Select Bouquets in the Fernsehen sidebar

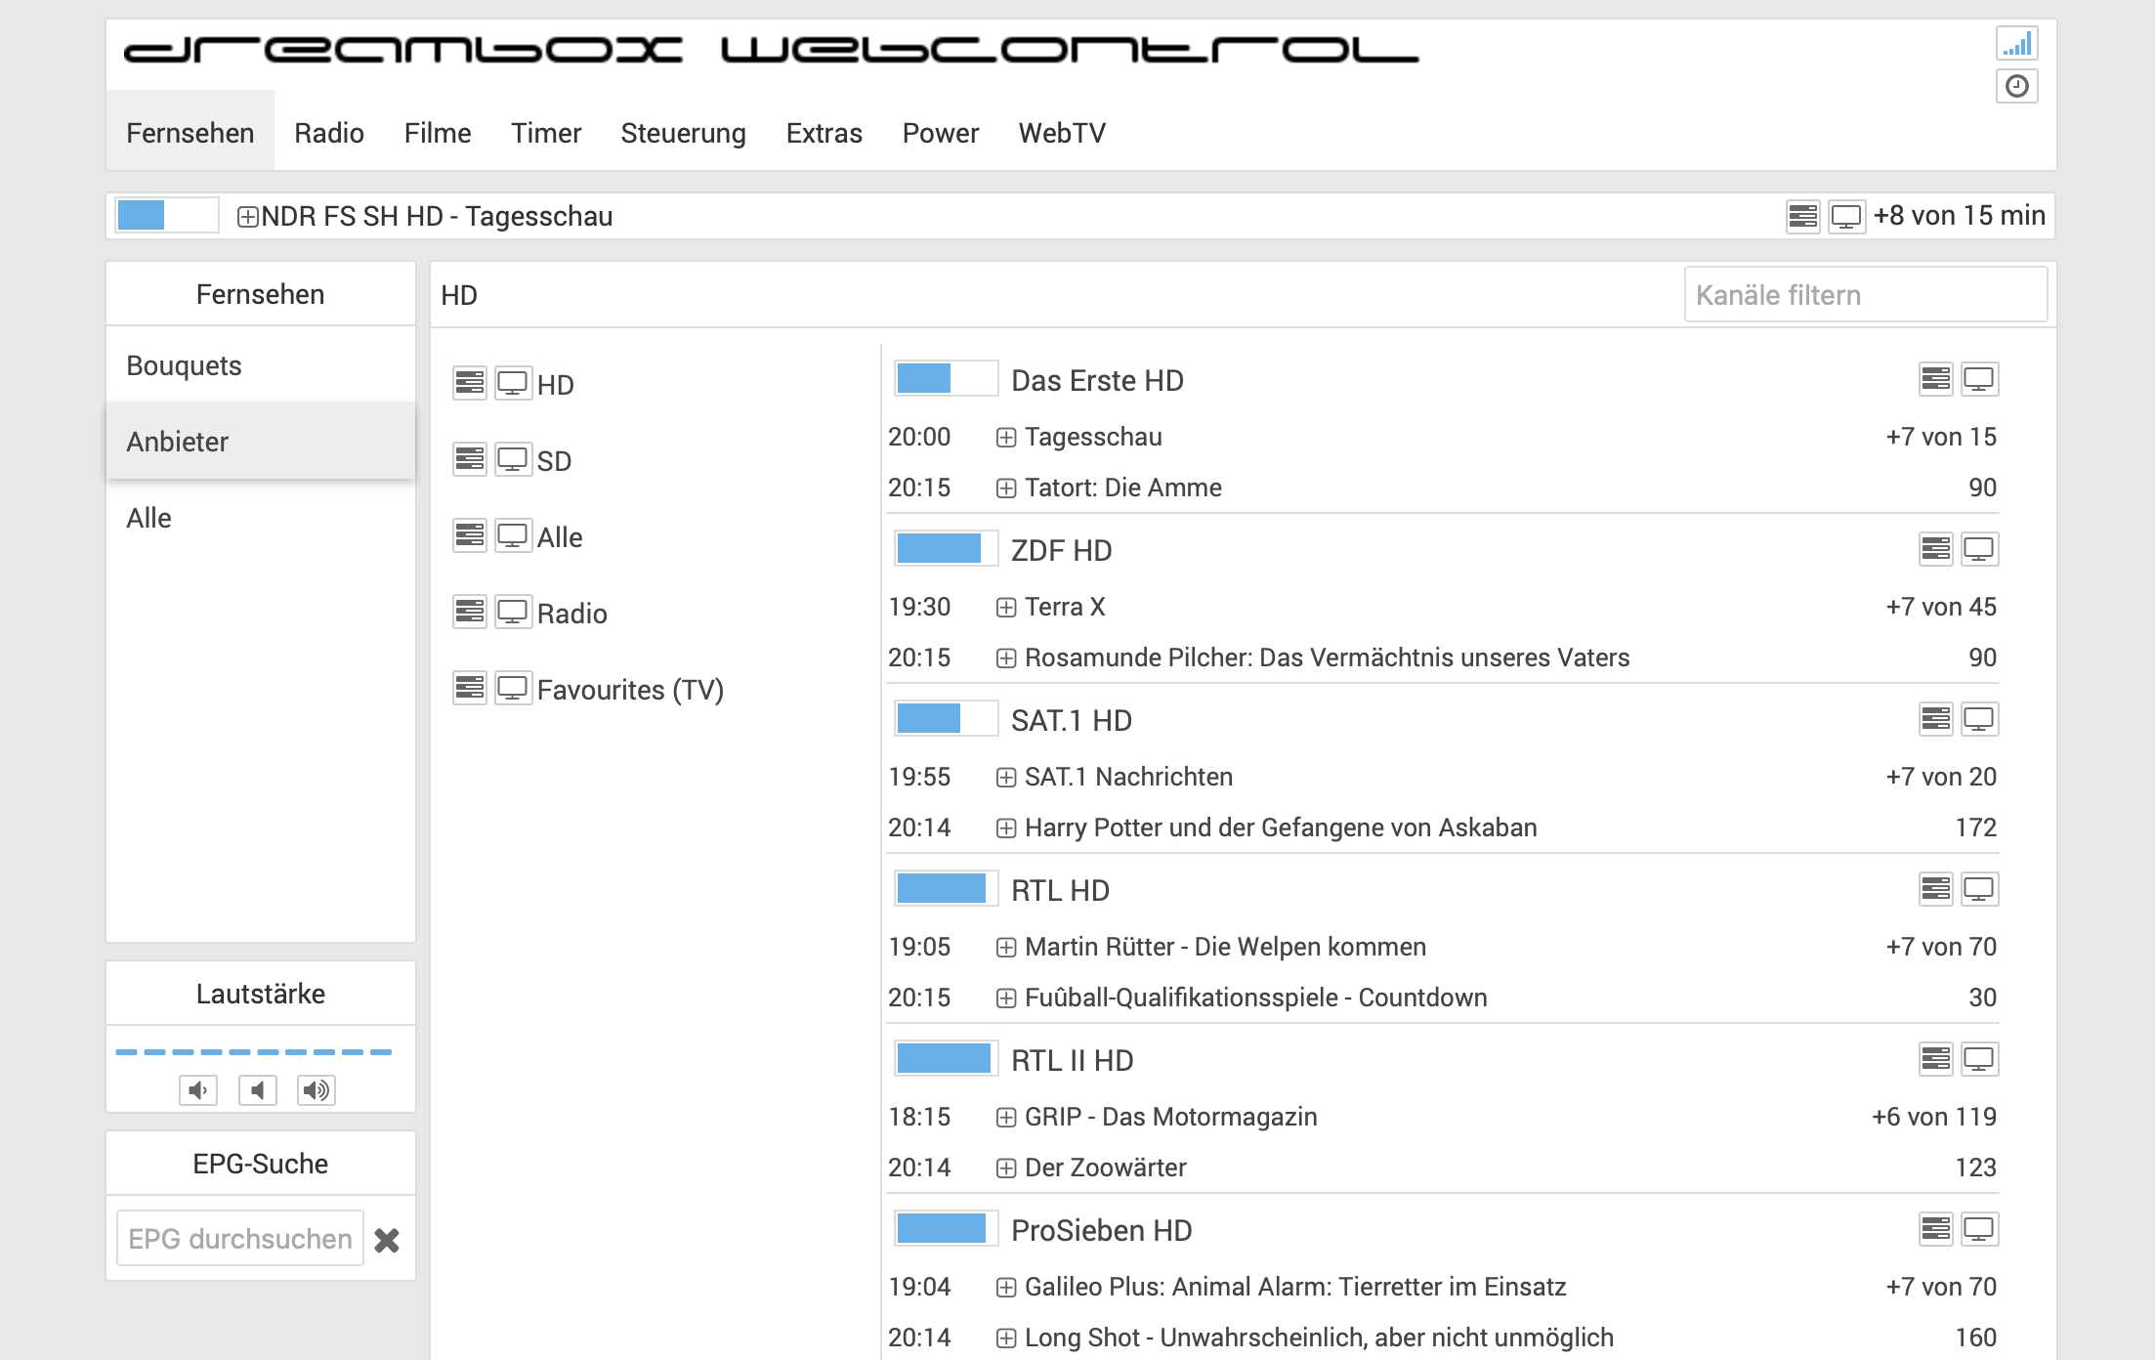184,365
